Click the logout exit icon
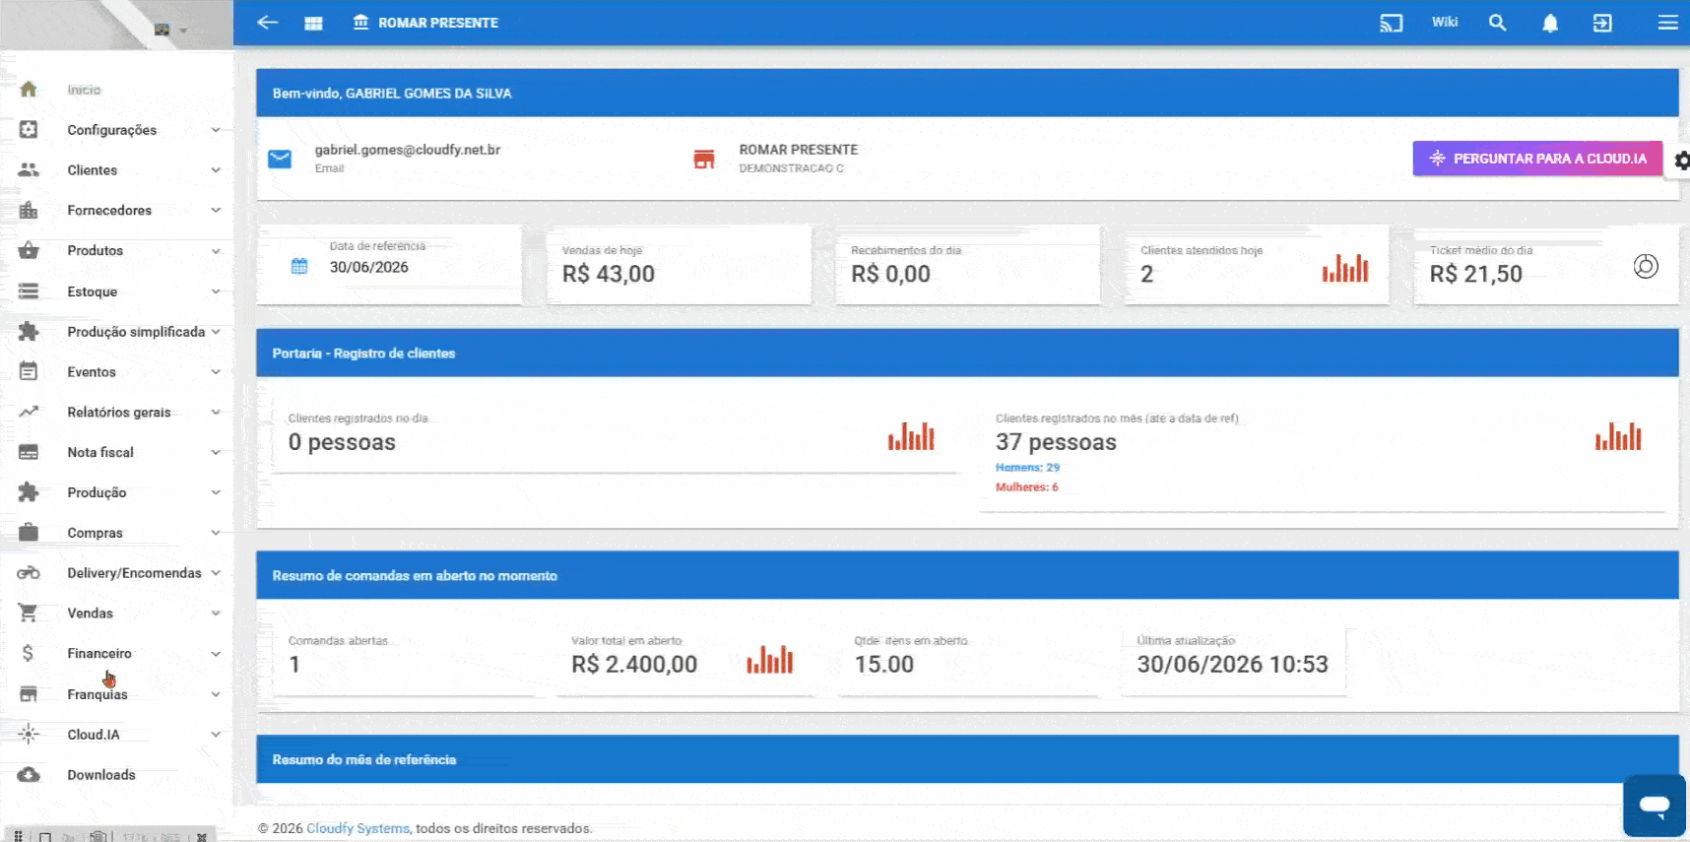1690x842 pixels. [1602, 23]
